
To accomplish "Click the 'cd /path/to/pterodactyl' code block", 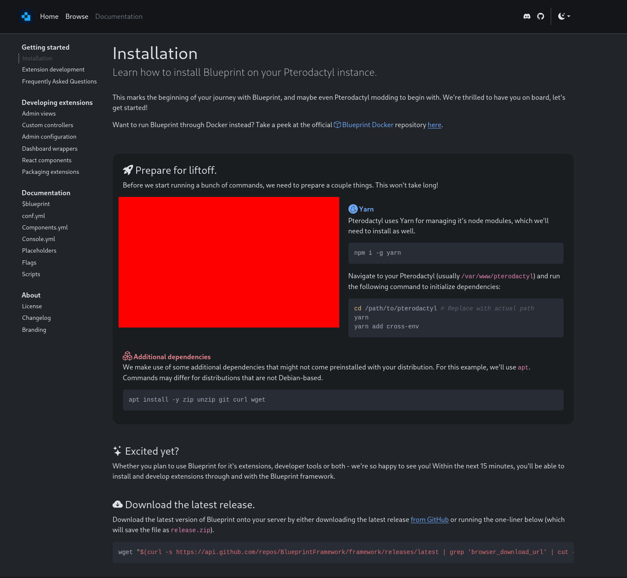I will (x=456, y=318).
